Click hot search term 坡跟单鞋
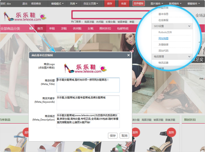The image size is (205, 152). [123, 22]
